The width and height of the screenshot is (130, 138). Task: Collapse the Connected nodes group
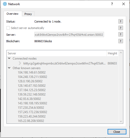(9, 58)
